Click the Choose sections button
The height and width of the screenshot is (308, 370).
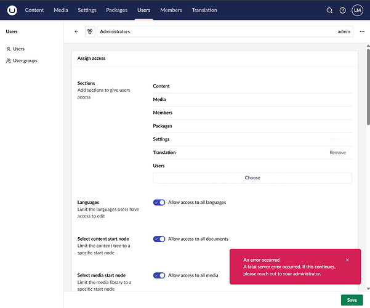[252, 178]
